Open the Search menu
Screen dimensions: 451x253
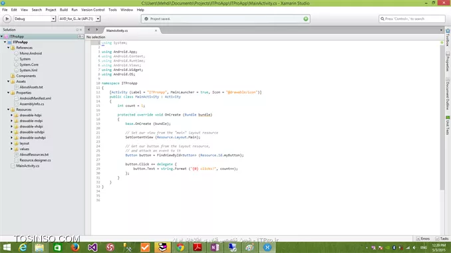[37, 10]
